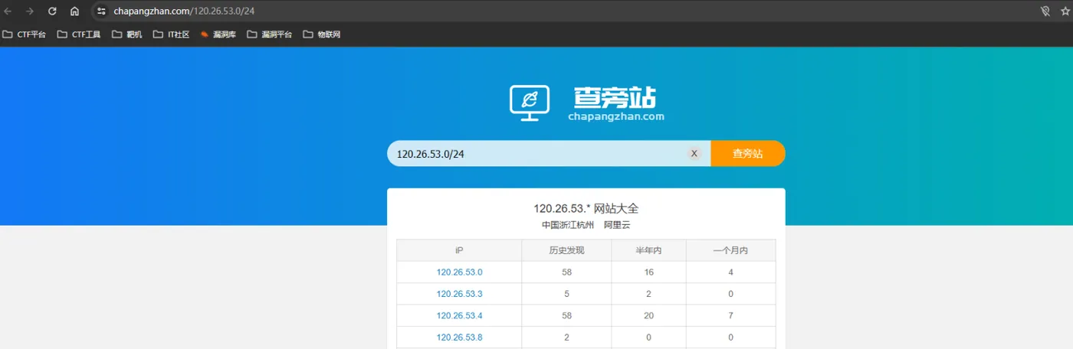Open the 物联网 bookmark folder
The height and width of the screenshot is (349, 1073).
[322, 34]
